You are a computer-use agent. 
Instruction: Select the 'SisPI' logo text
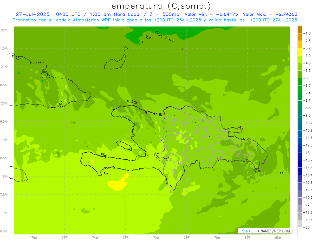(x=247, y=231)
